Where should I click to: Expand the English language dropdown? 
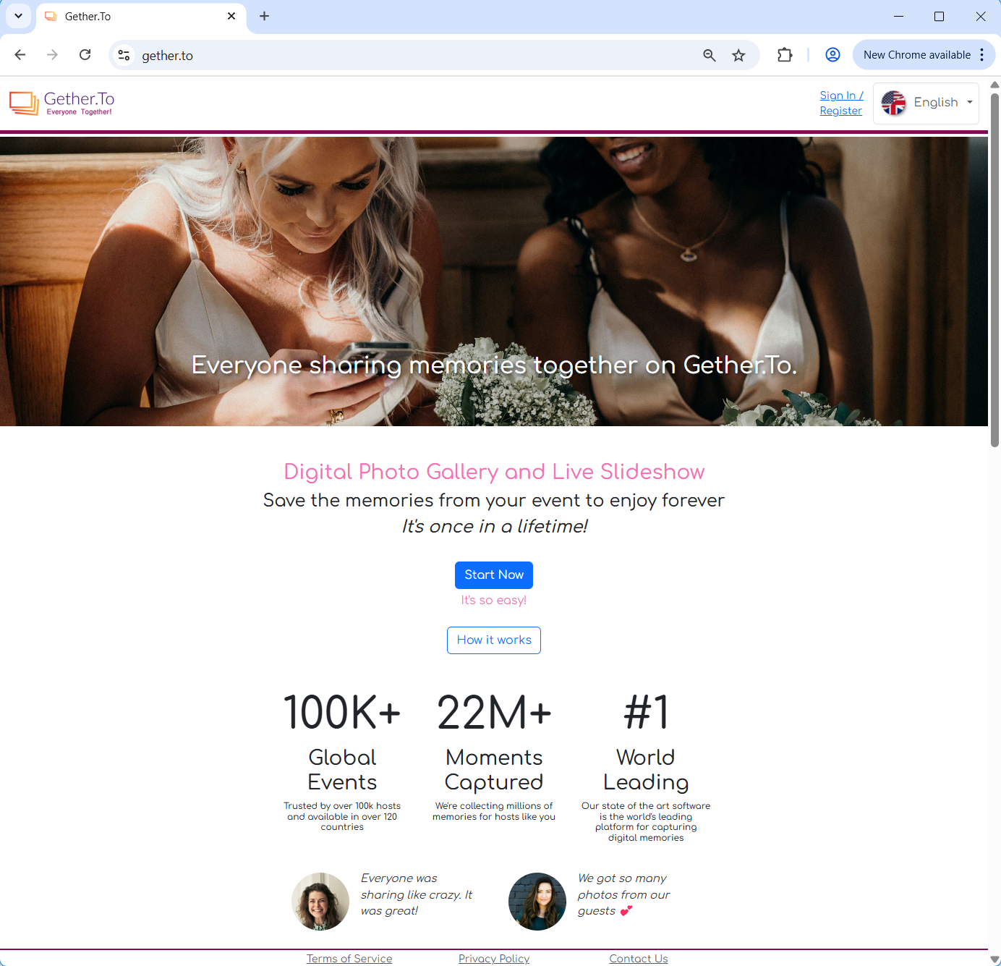[x=927, y=103]
